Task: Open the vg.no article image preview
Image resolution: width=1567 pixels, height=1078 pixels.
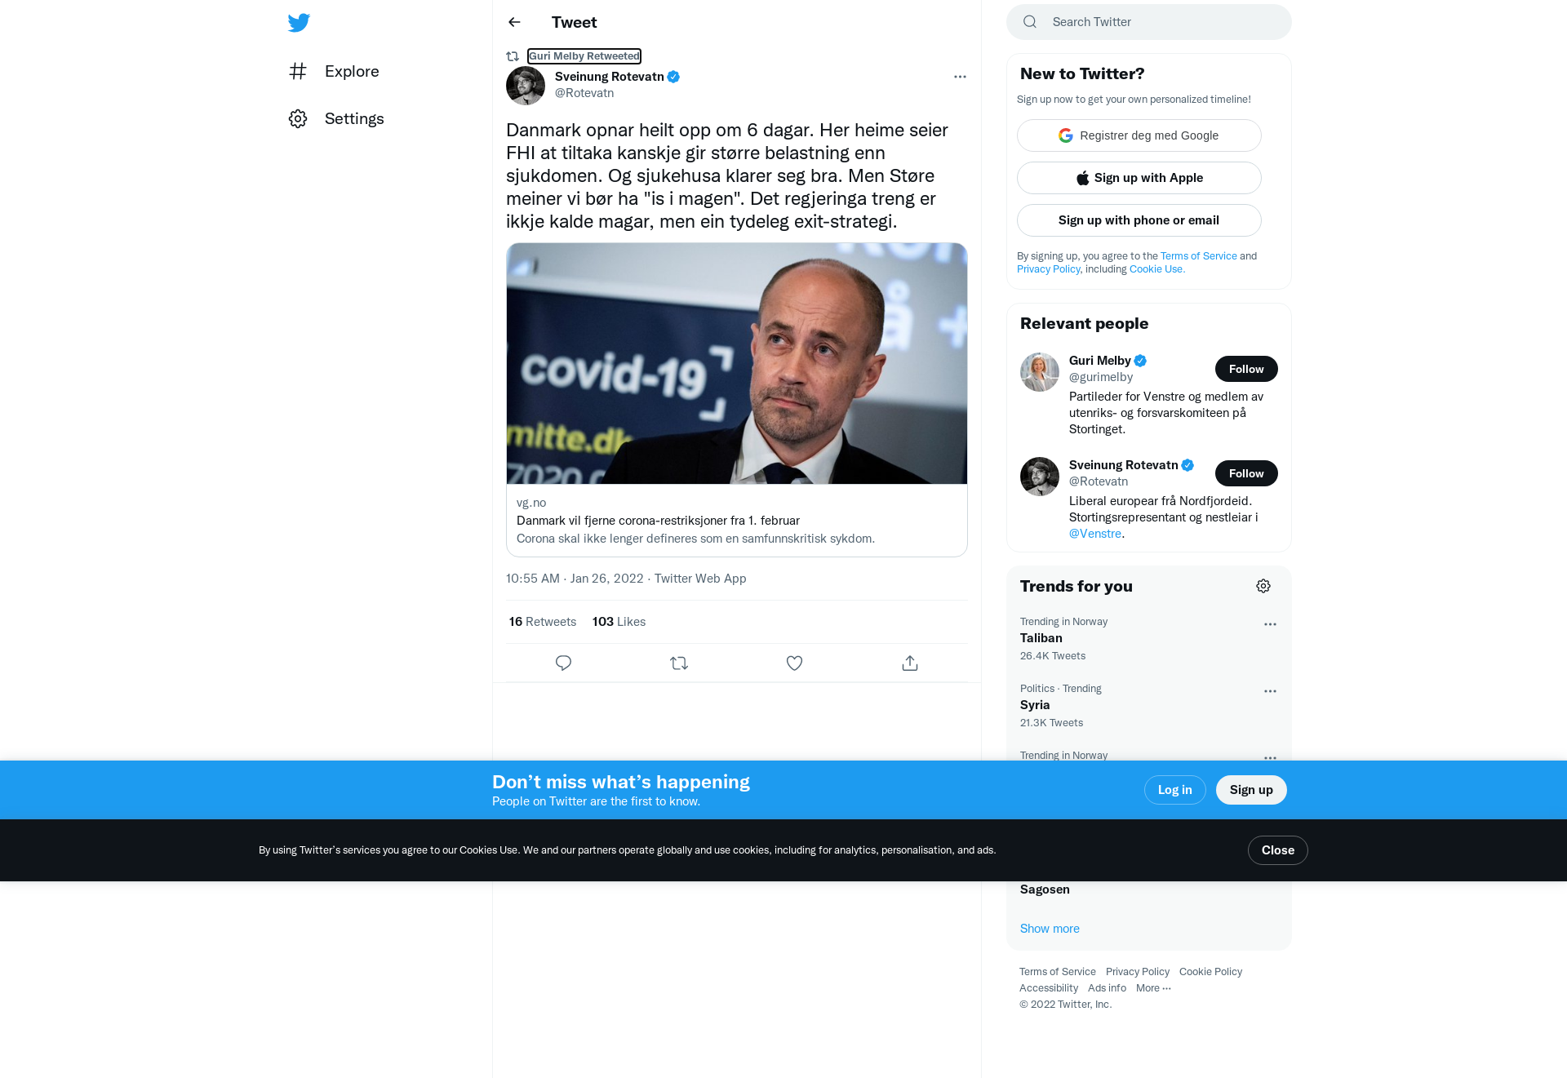Action: (x=737, y=363)
